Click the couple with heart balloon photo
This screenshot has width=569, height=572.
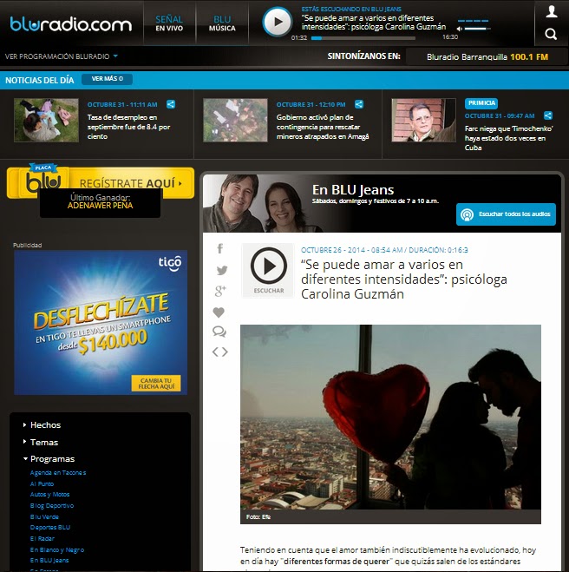(390, 417)
